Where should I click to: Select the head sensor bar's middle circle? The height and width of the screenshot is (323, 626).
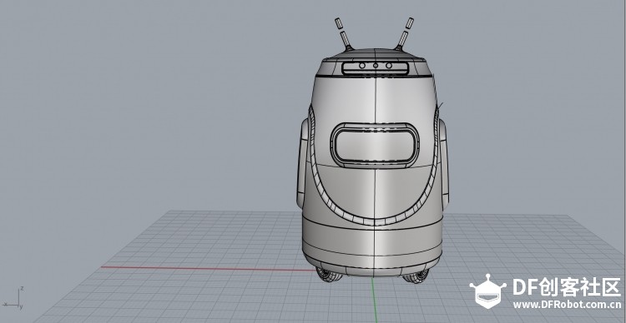pos(376,66)
